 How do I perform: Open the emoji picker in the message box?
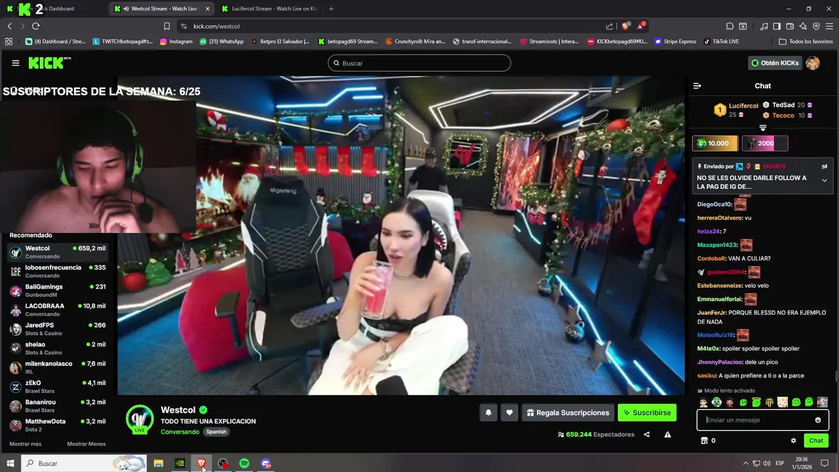point(818,420)
